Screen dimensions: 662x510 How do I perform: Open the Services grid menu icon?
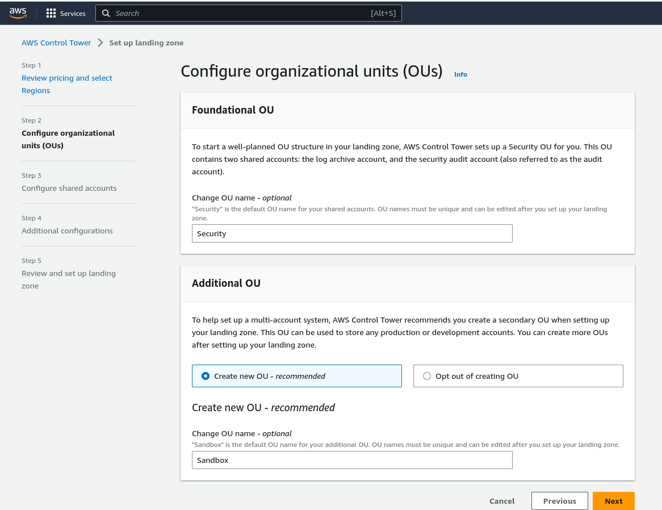pyautogui.click(x=51, y=13)
